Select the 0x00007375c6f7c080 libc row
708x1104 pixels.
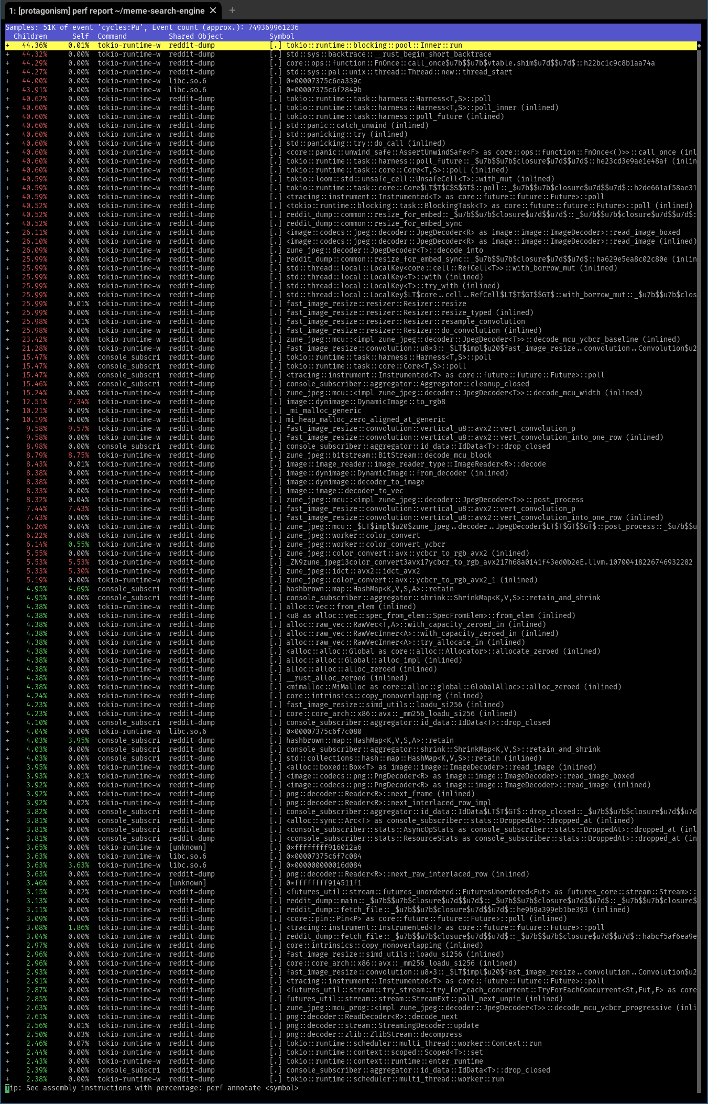click(x=351, y=731)
